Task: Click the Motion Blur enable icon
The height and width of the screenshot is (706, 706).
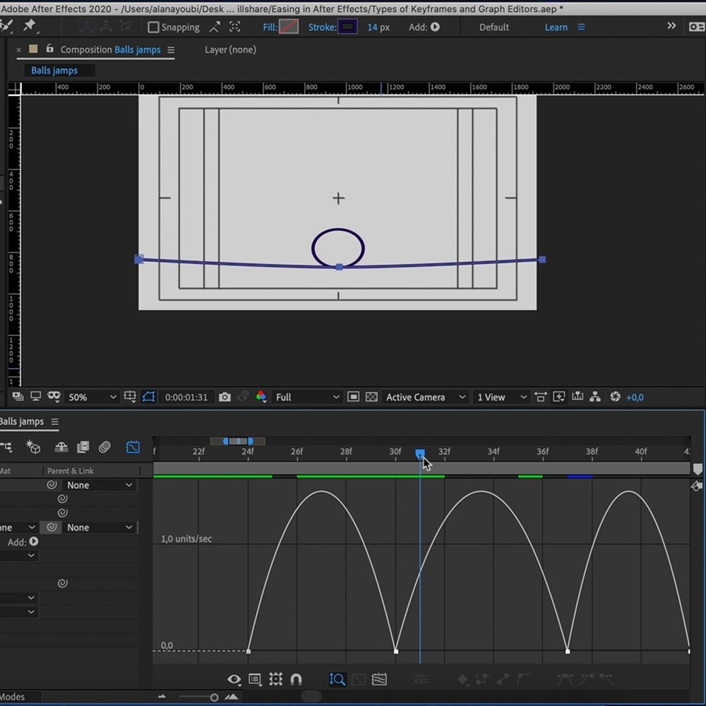Action: click(x=104, y=447)
